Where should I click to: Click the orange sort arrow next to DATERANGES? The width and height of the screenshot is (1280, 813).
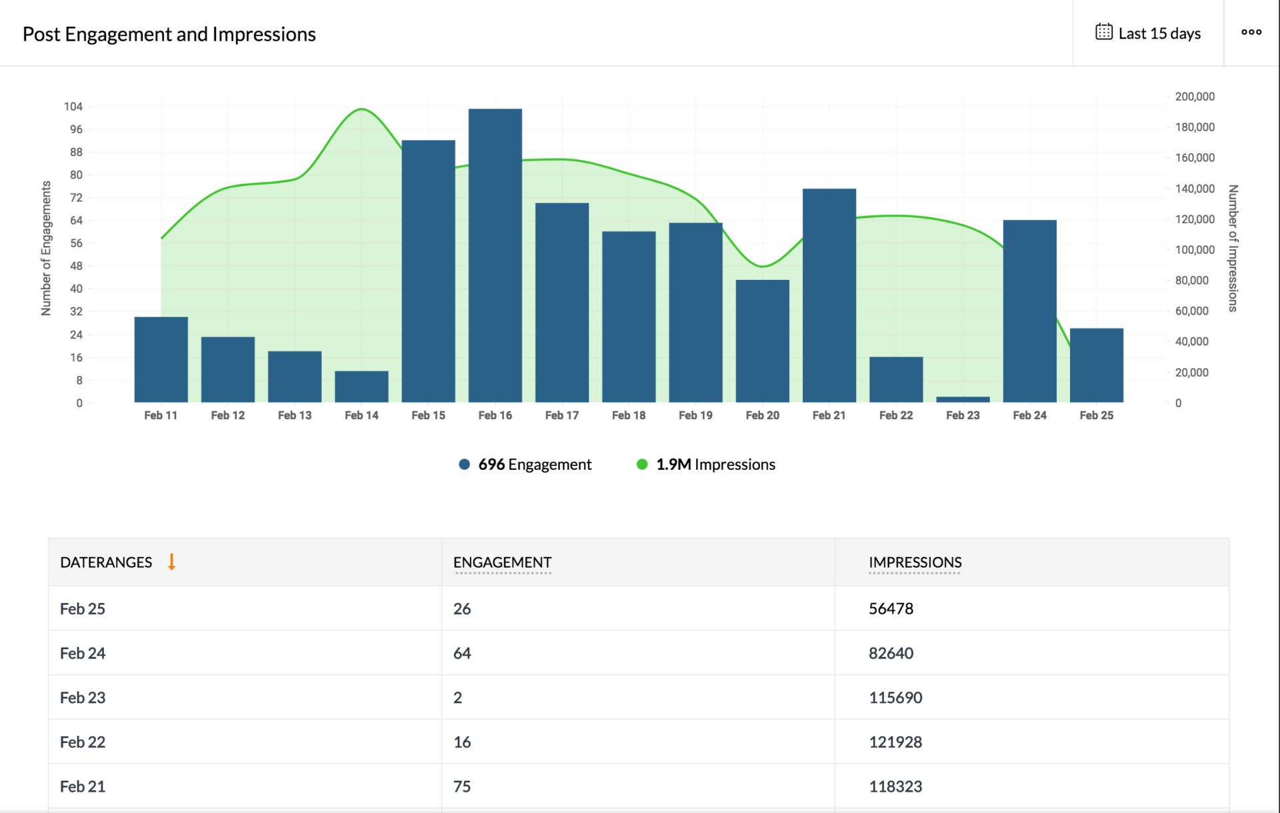(x=171, y=562)
